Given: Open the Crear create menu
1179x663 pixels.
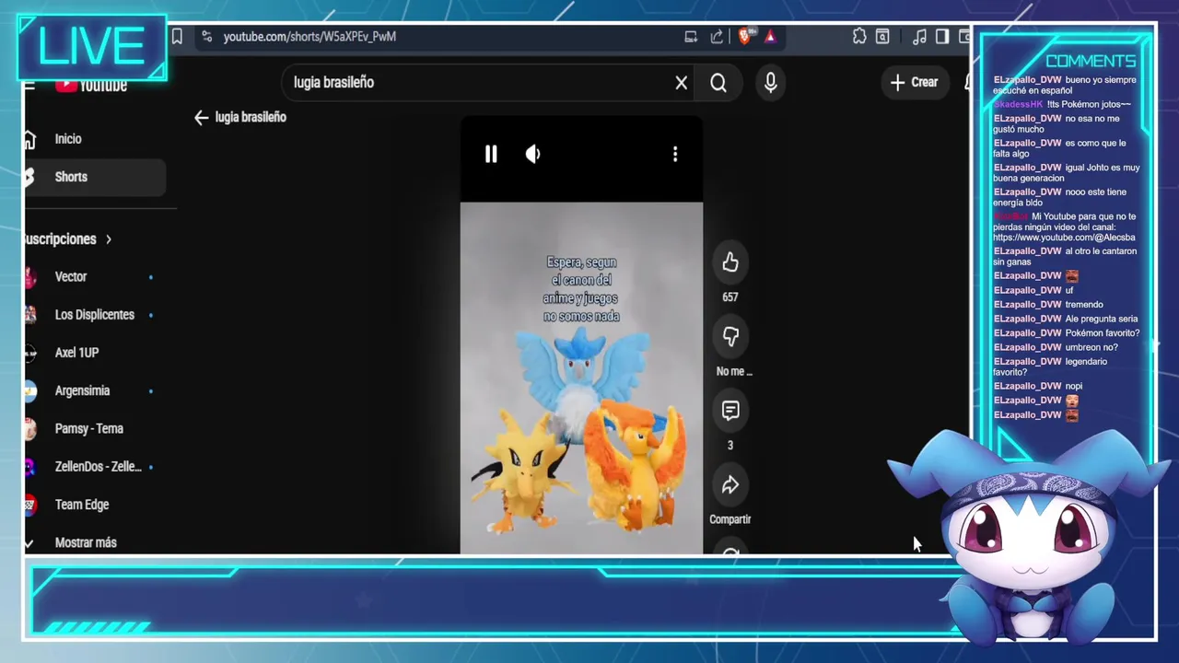Looking at the screenshot, I should click(914, 82).
